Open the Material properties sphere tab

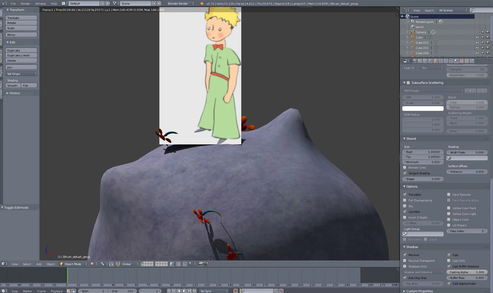coord(456,61)
